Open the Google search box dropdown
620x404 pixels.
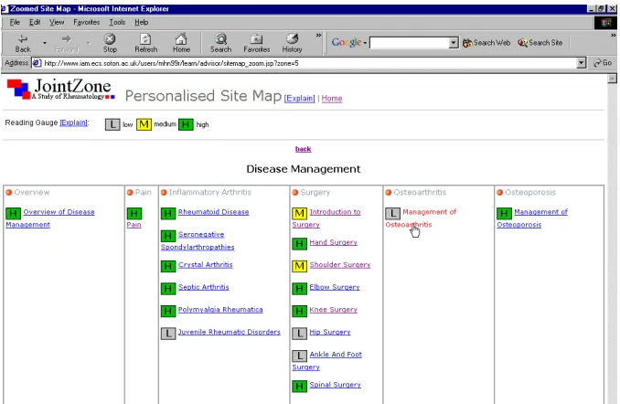454,43
